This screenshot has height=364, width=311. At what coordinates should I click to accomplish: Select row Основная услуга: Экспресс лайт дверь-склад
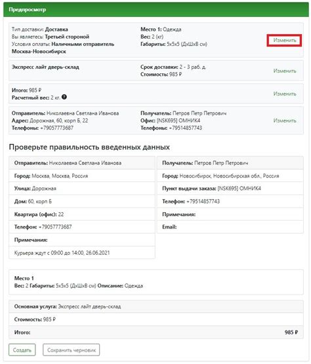click(x=156, y=306)
